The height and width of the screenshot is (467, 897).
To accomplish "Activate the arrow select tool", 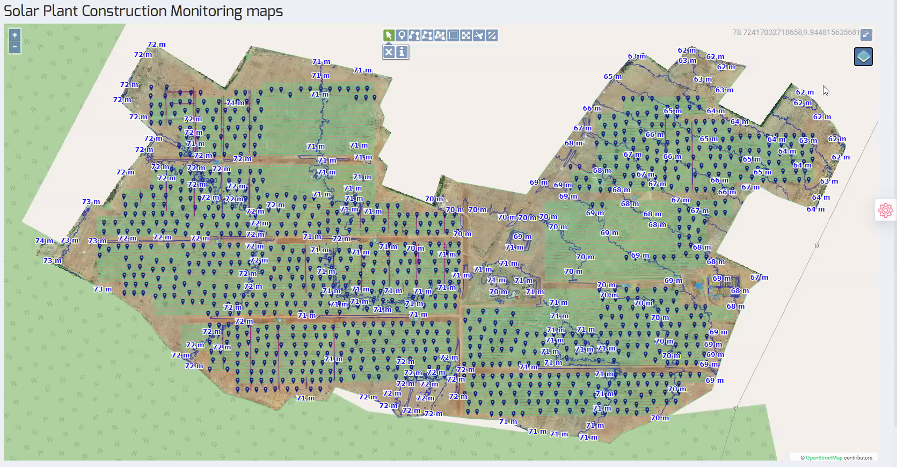I will pyautogui.click(x=389, y=35).
